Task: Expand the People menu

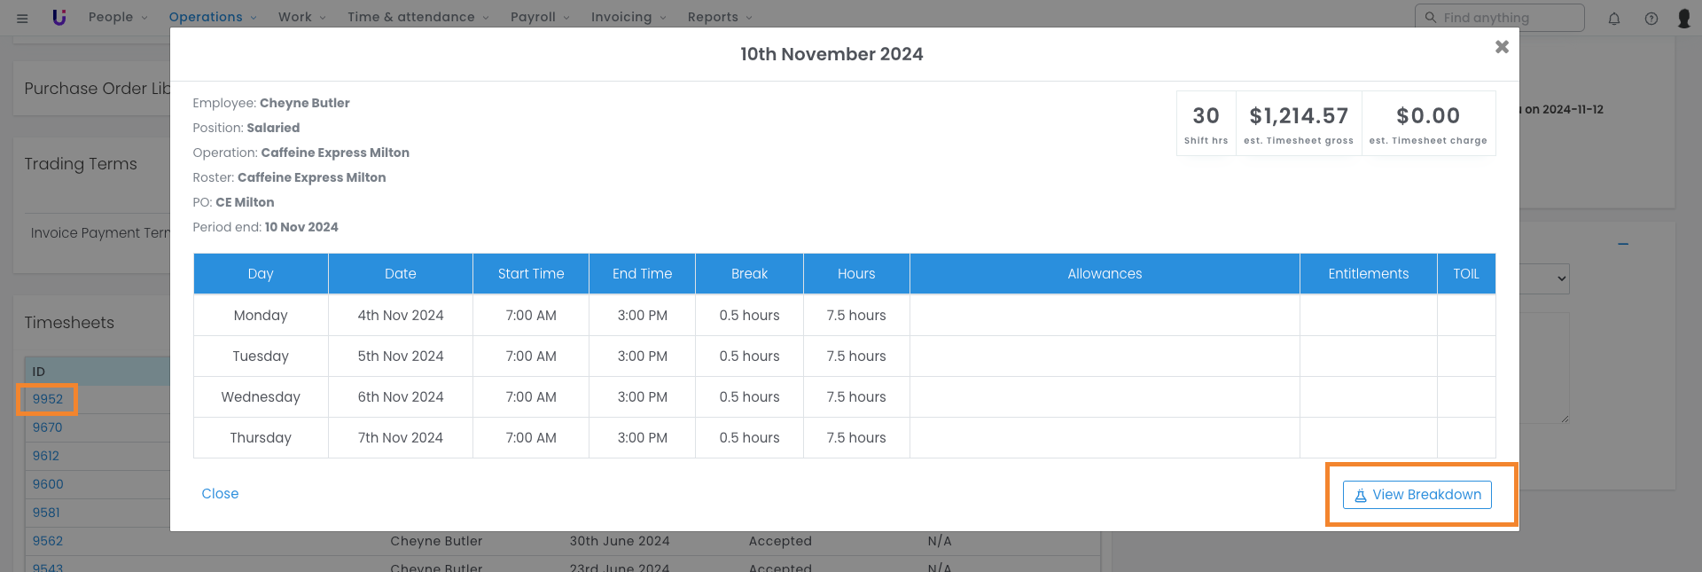Action: 118,17
